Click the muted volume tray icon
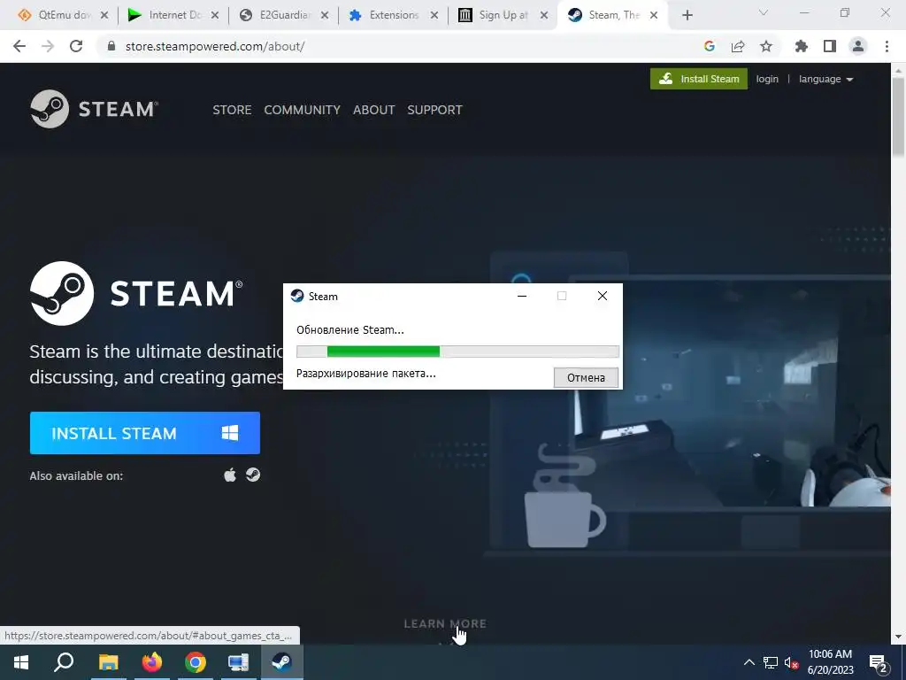The height and width of the screenshot is (680, 906). pyautogui.click(x=791, y=662)
